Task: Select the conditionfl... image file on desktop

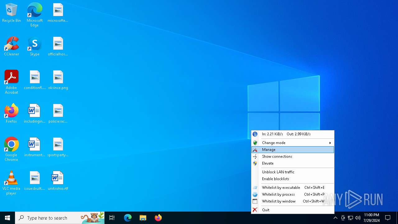Action: coord(35,80)
